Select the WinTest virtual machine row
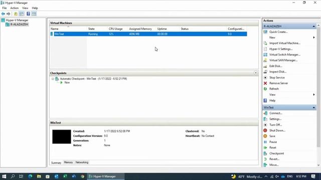This screenshot has height=180, width=321. pos(148,34)
